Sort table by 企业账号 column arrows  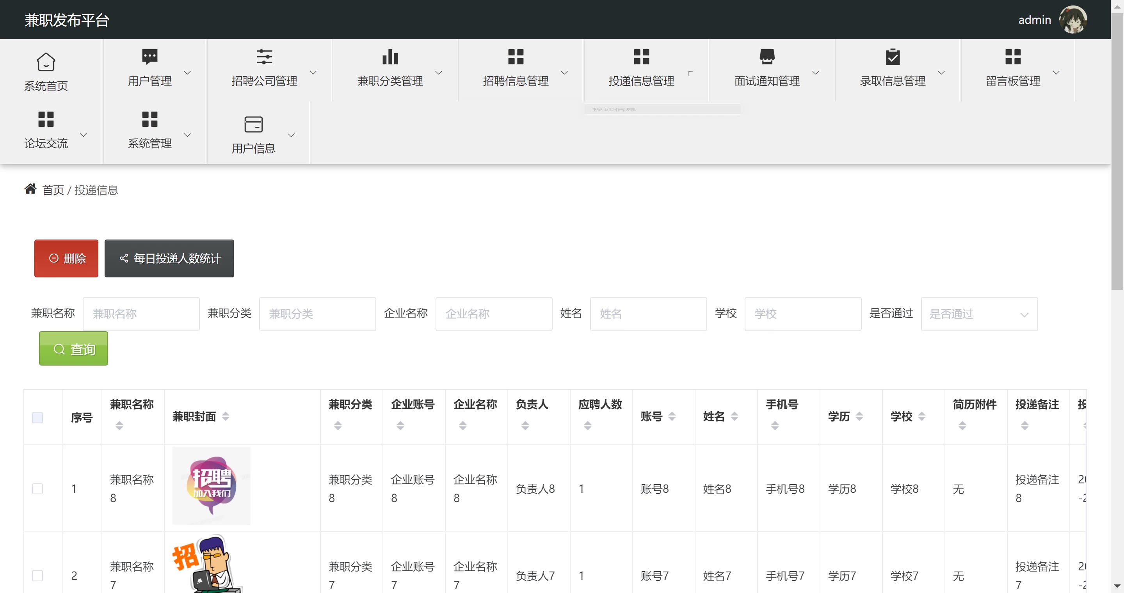[x=400, y=426]
